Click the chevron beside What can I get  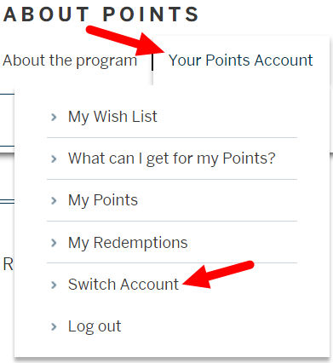(54, 158)
